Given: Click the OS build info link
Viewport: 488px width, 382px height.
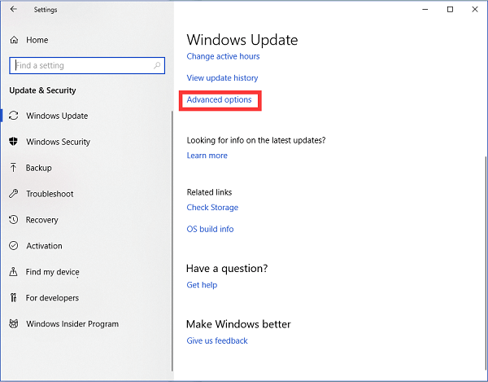Looking at the screenshot, I should (210, 229).
